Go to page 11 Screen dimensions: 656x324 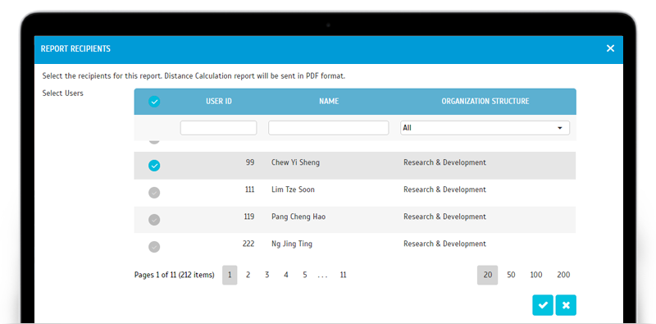[x=343, y=275]
